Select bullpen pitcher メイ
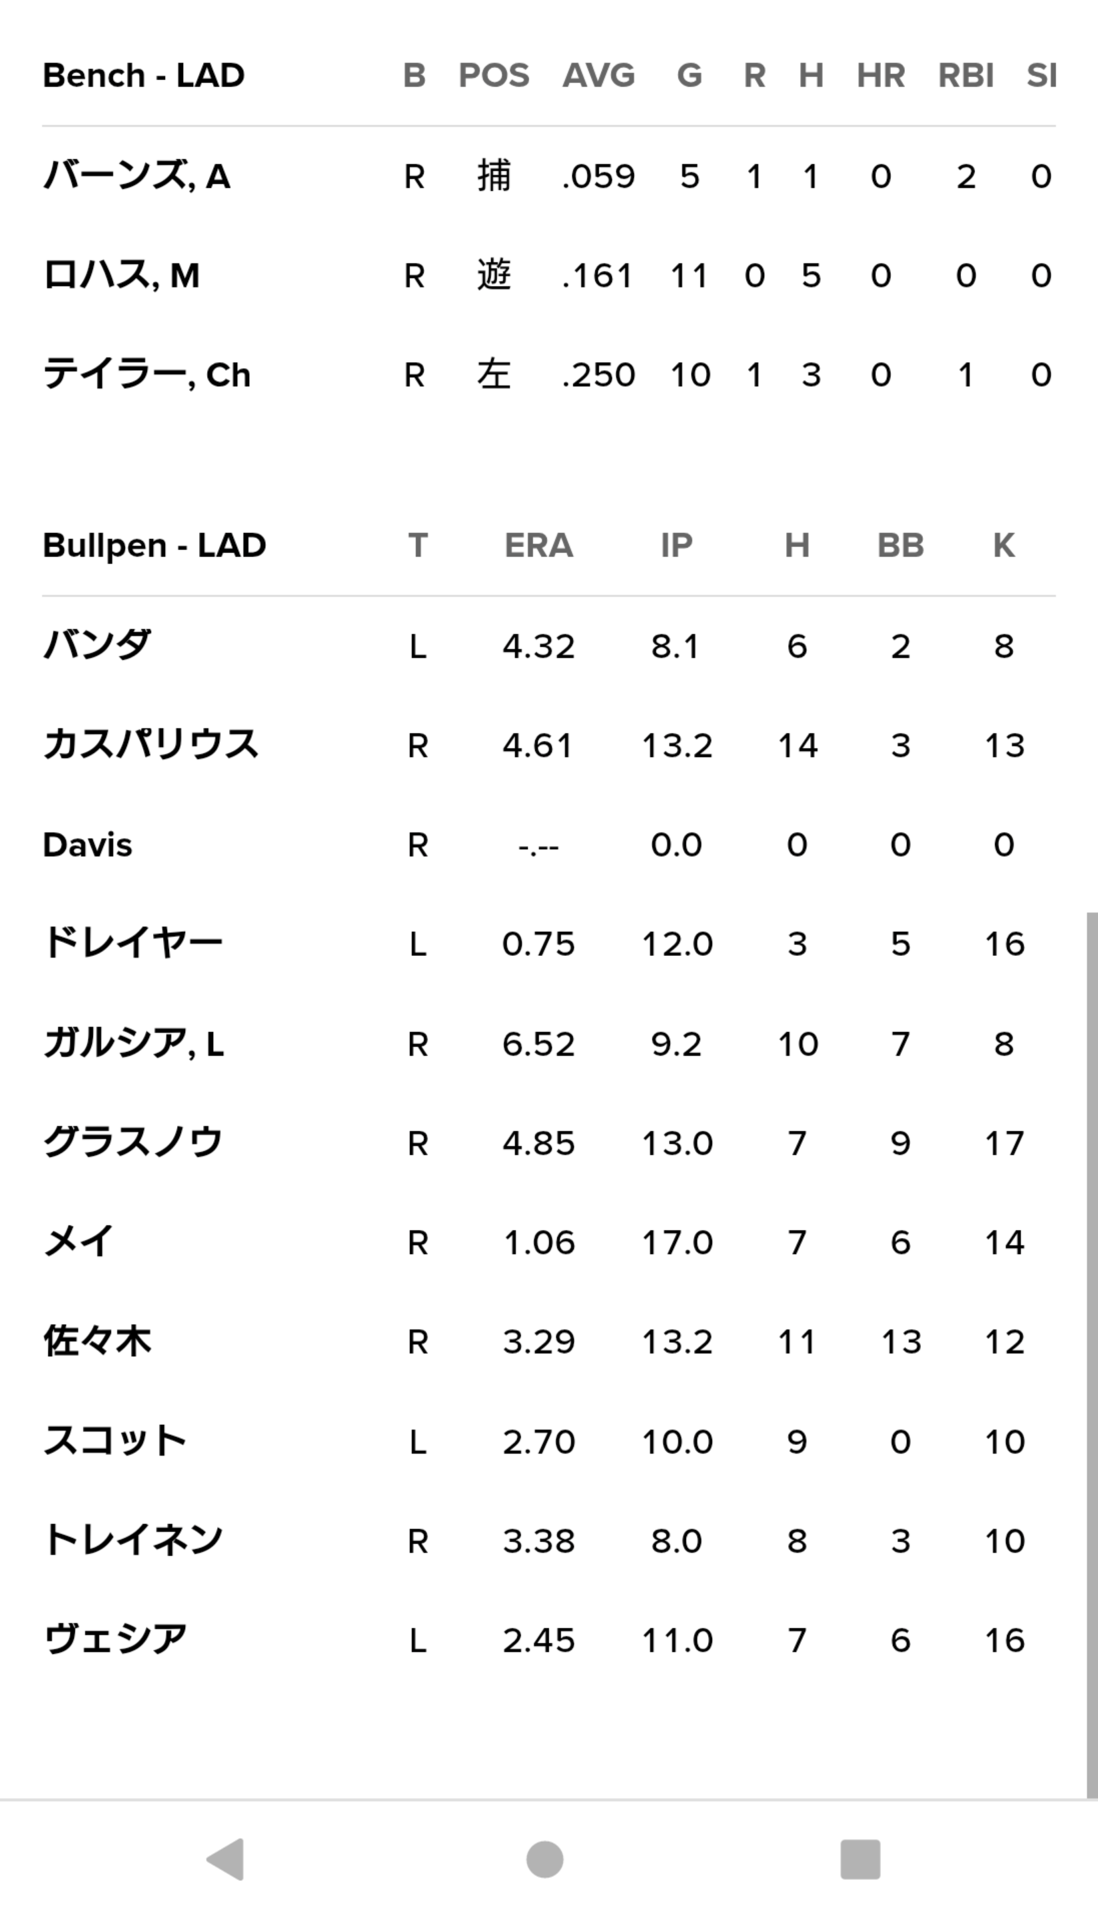This screenshot has height=1924, width=1098. point(78,1241)
